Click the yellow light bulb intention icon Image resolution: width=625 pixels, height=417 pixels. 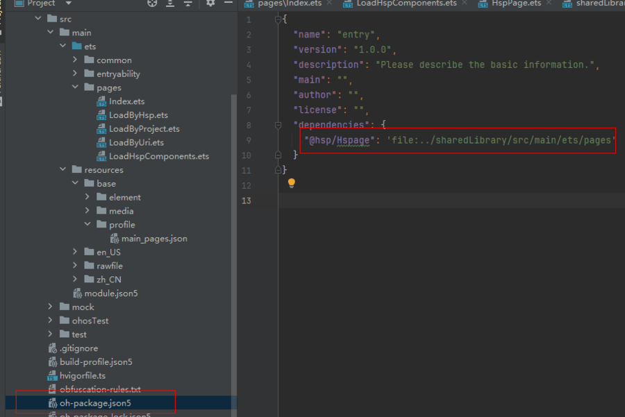292,183
